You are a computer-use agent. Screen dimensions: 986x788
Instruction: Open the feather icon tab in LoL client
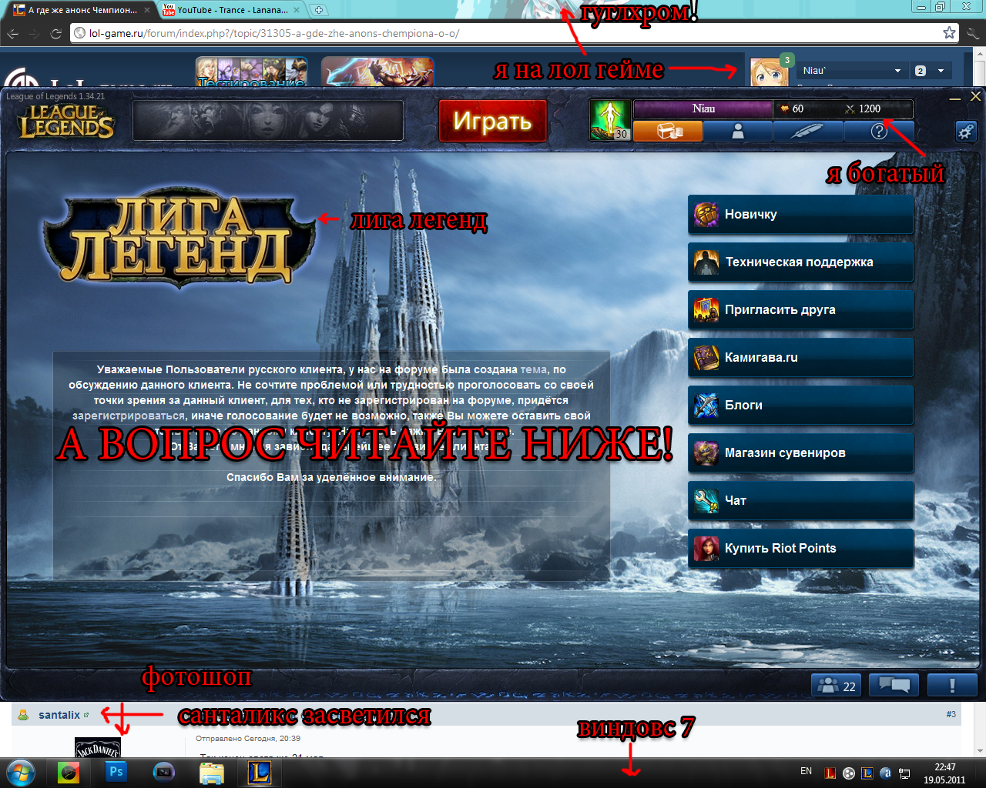tap(808, 132)
